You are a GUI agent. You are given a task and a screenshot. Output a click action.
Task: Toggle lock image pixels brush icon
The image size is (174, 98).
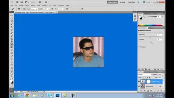(x=145, y=78)
